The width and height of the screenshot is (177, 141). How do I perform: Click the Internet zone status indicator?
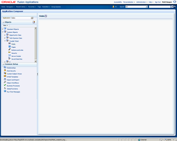(142, 140)
